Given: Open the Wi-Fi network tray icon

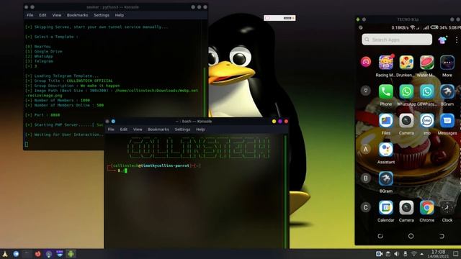Looking at the screenshot, I should click(x=413, y=254).
